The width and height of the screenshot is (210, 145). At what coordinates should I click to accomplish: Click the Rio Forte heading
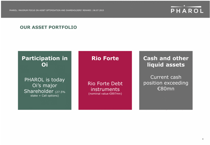pos(105,58)
